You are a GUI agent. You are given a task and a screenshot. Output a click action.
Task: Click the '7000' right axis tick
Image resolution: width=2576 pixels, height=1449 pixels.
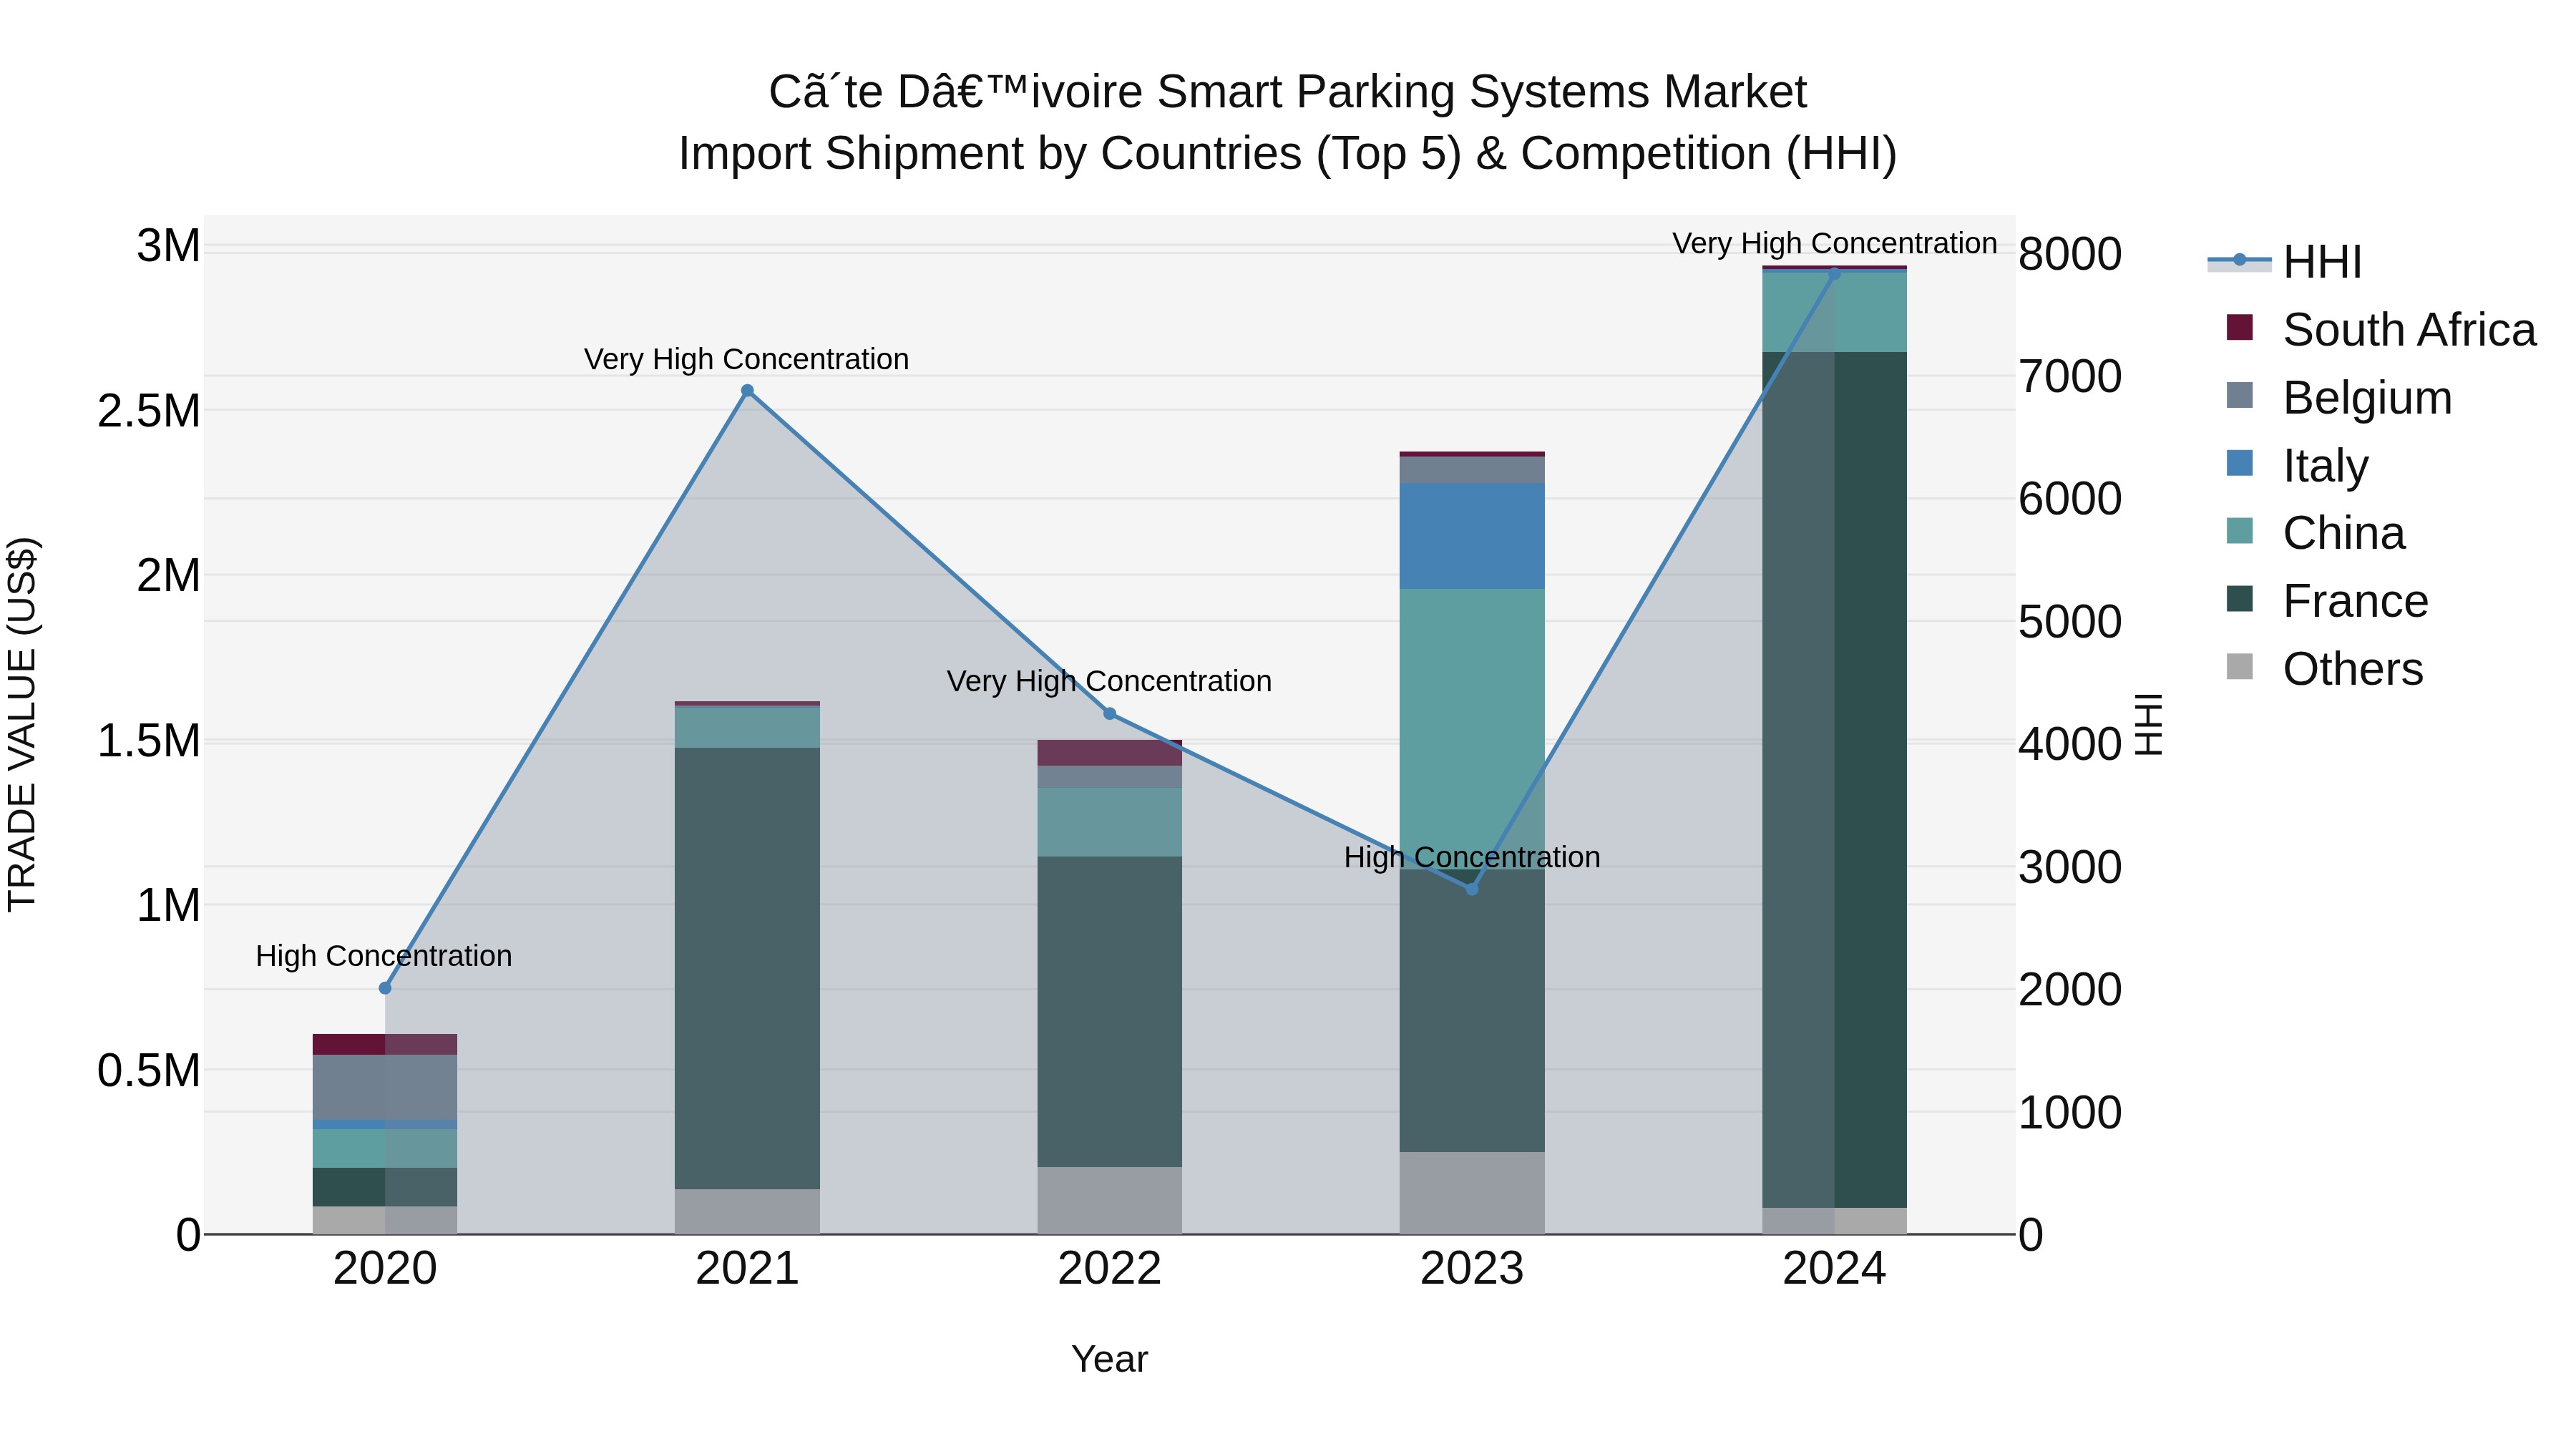coord(2070,377)
